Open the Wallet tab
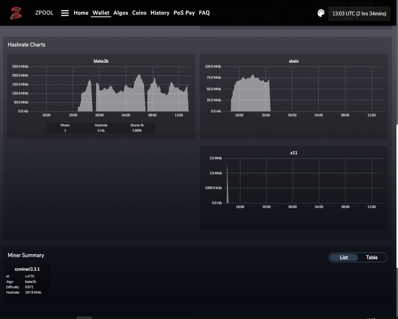 (x=101, y=13)
